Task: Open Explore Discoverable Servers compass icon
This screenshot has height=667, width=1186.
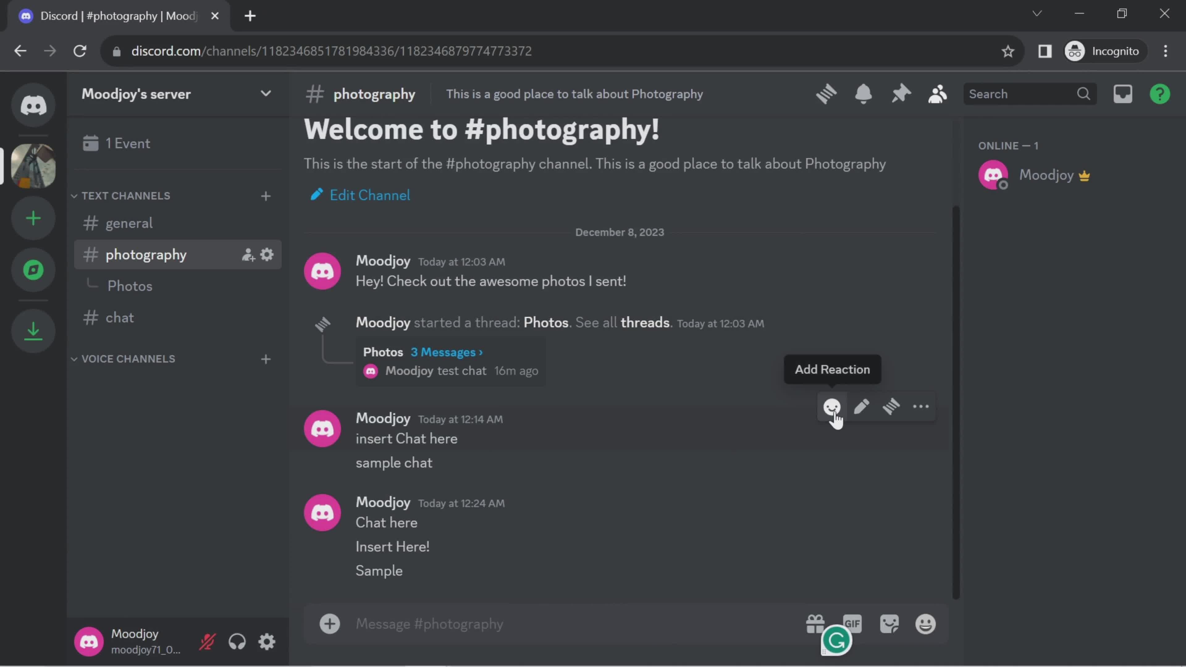Action: tap(33, 270)
